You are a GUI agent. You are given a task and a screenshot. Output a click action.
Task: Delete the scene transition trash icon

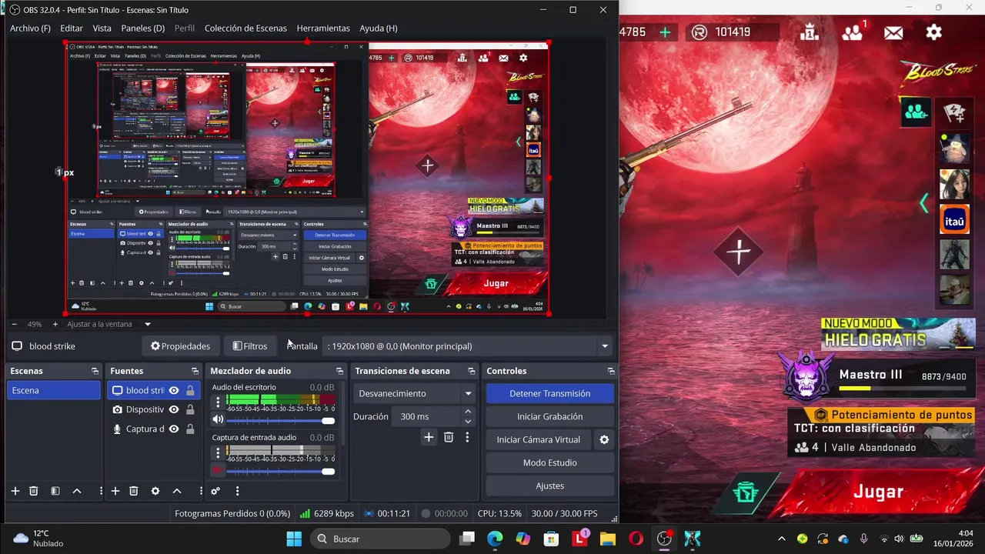click(449, 437)
